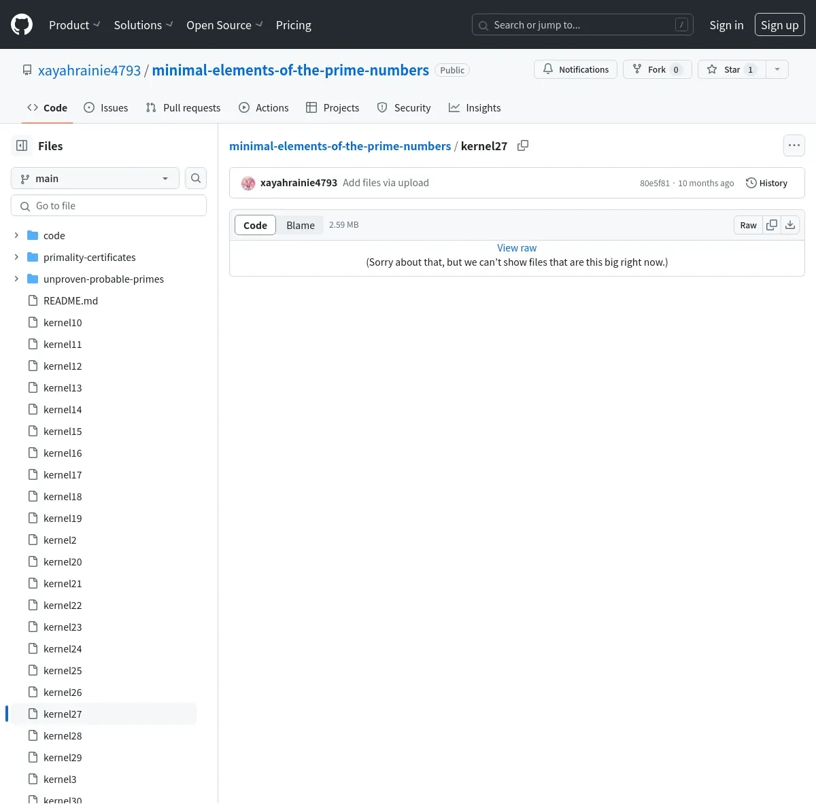Open the three-dots more file actions menu
Screen dimensions: 816x804
pos(794,145)
